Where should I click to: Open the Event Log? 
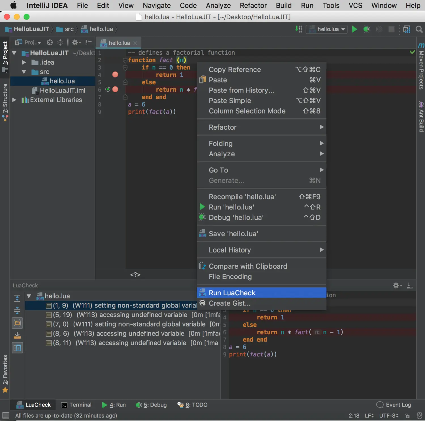[x=394, y=405]
